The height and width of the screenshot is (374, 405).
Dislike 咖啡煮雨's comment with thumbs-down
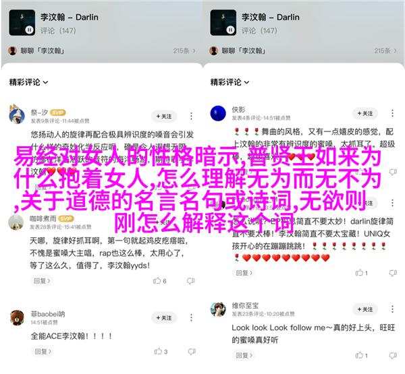[190, 281]
